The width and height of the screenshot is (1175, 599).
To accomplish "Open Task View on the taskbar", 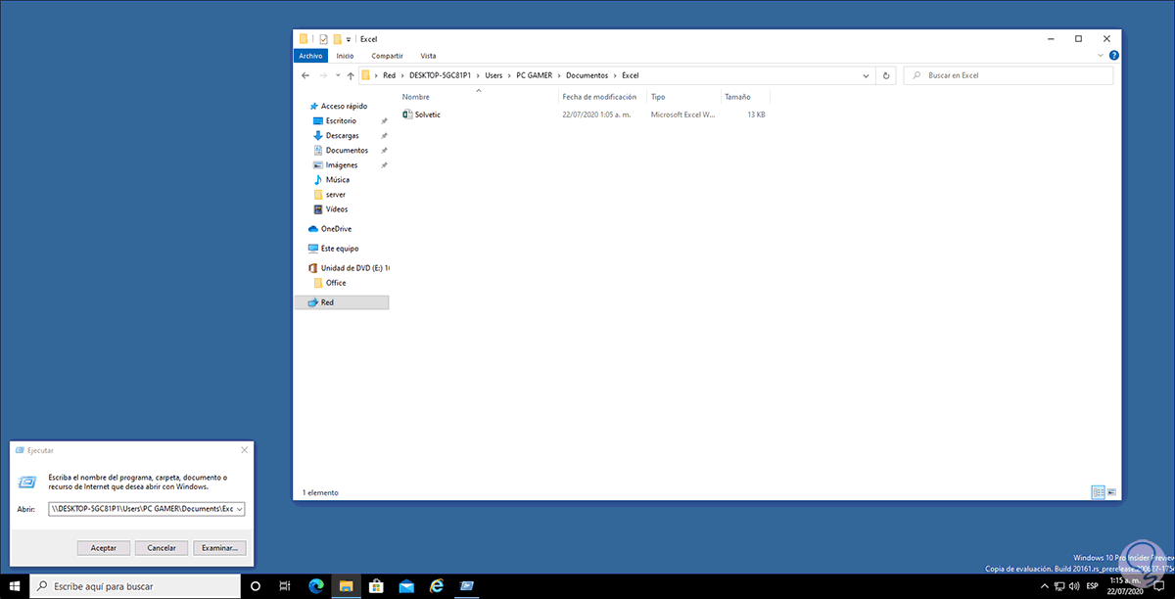I will pos(285,585).
